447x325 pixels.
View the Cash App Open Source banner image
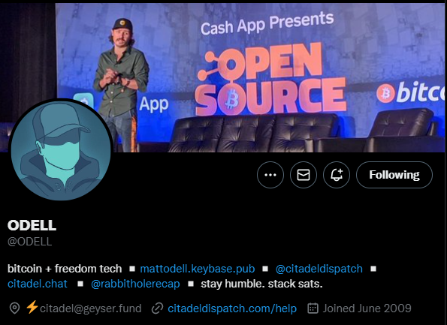[251, 77]
